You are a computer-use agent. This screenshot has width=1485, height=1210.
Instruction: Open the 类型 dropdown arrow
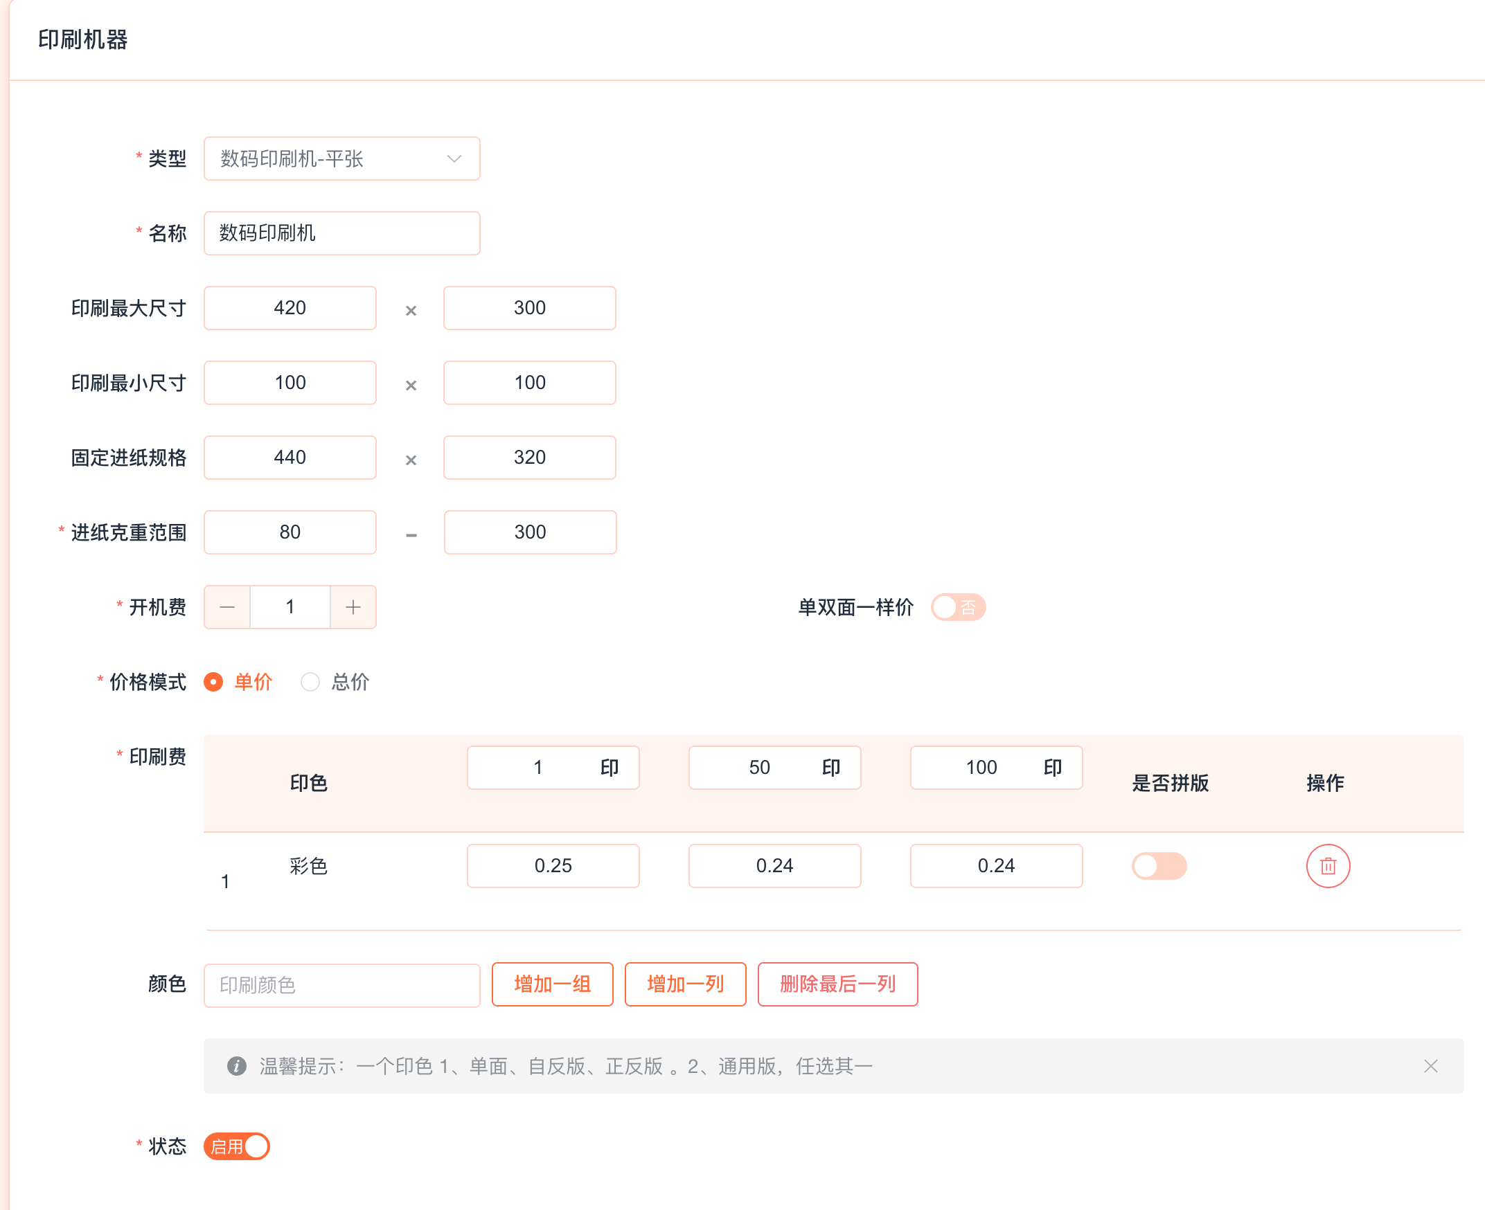[454, 159]
